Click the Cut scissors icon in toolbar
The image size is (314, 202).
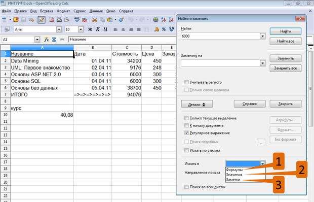point(94,20)
